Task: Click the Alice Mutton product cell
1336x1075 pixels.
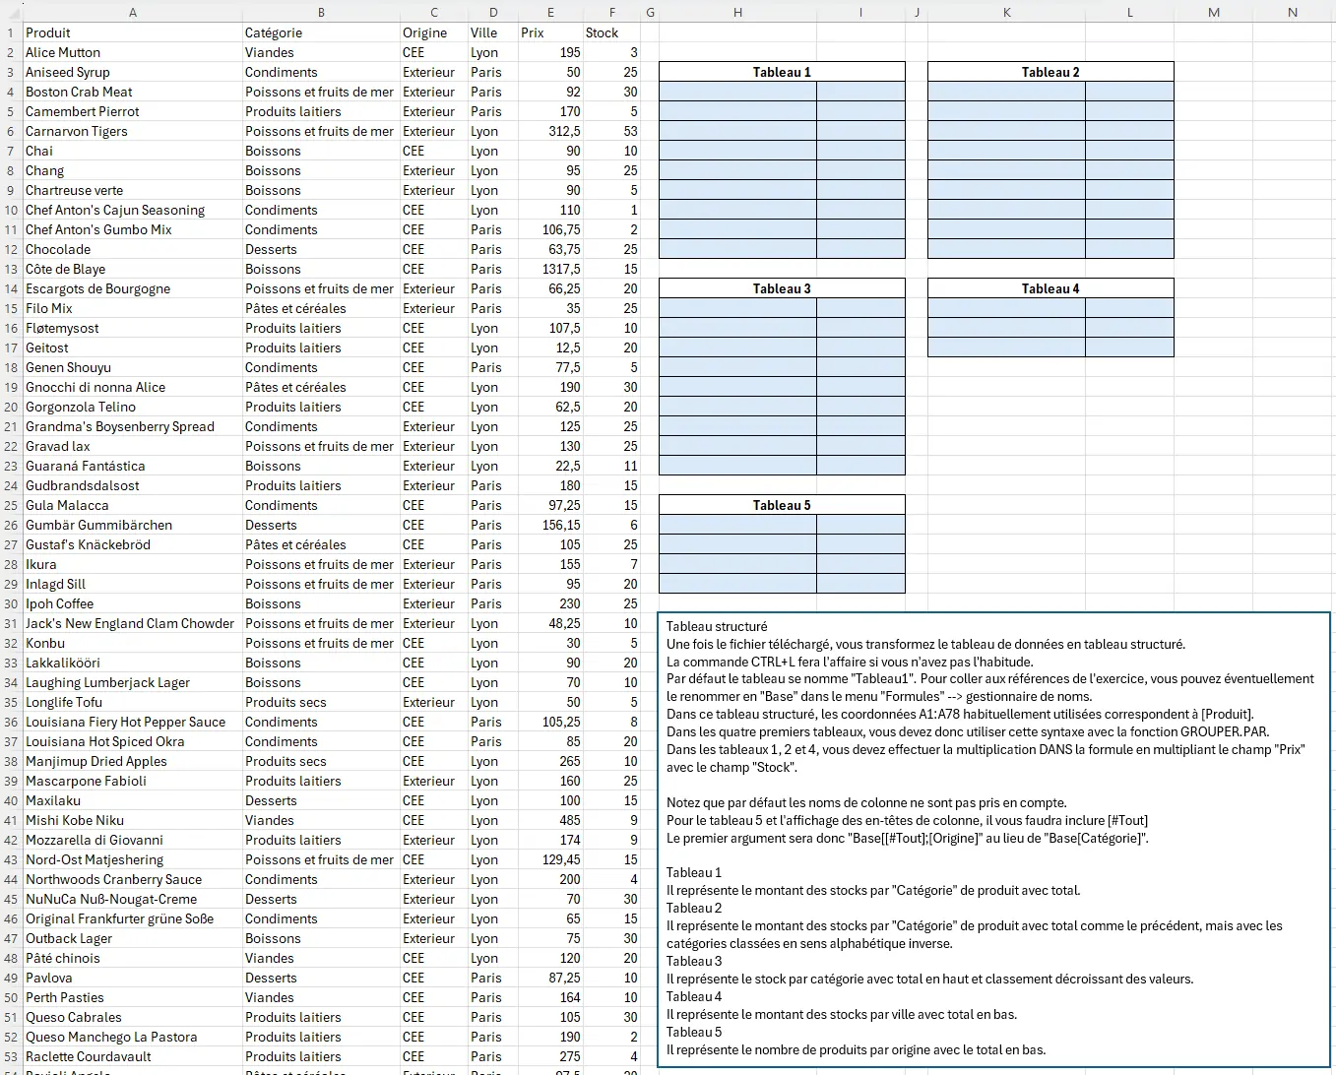Action: point(133,52)
